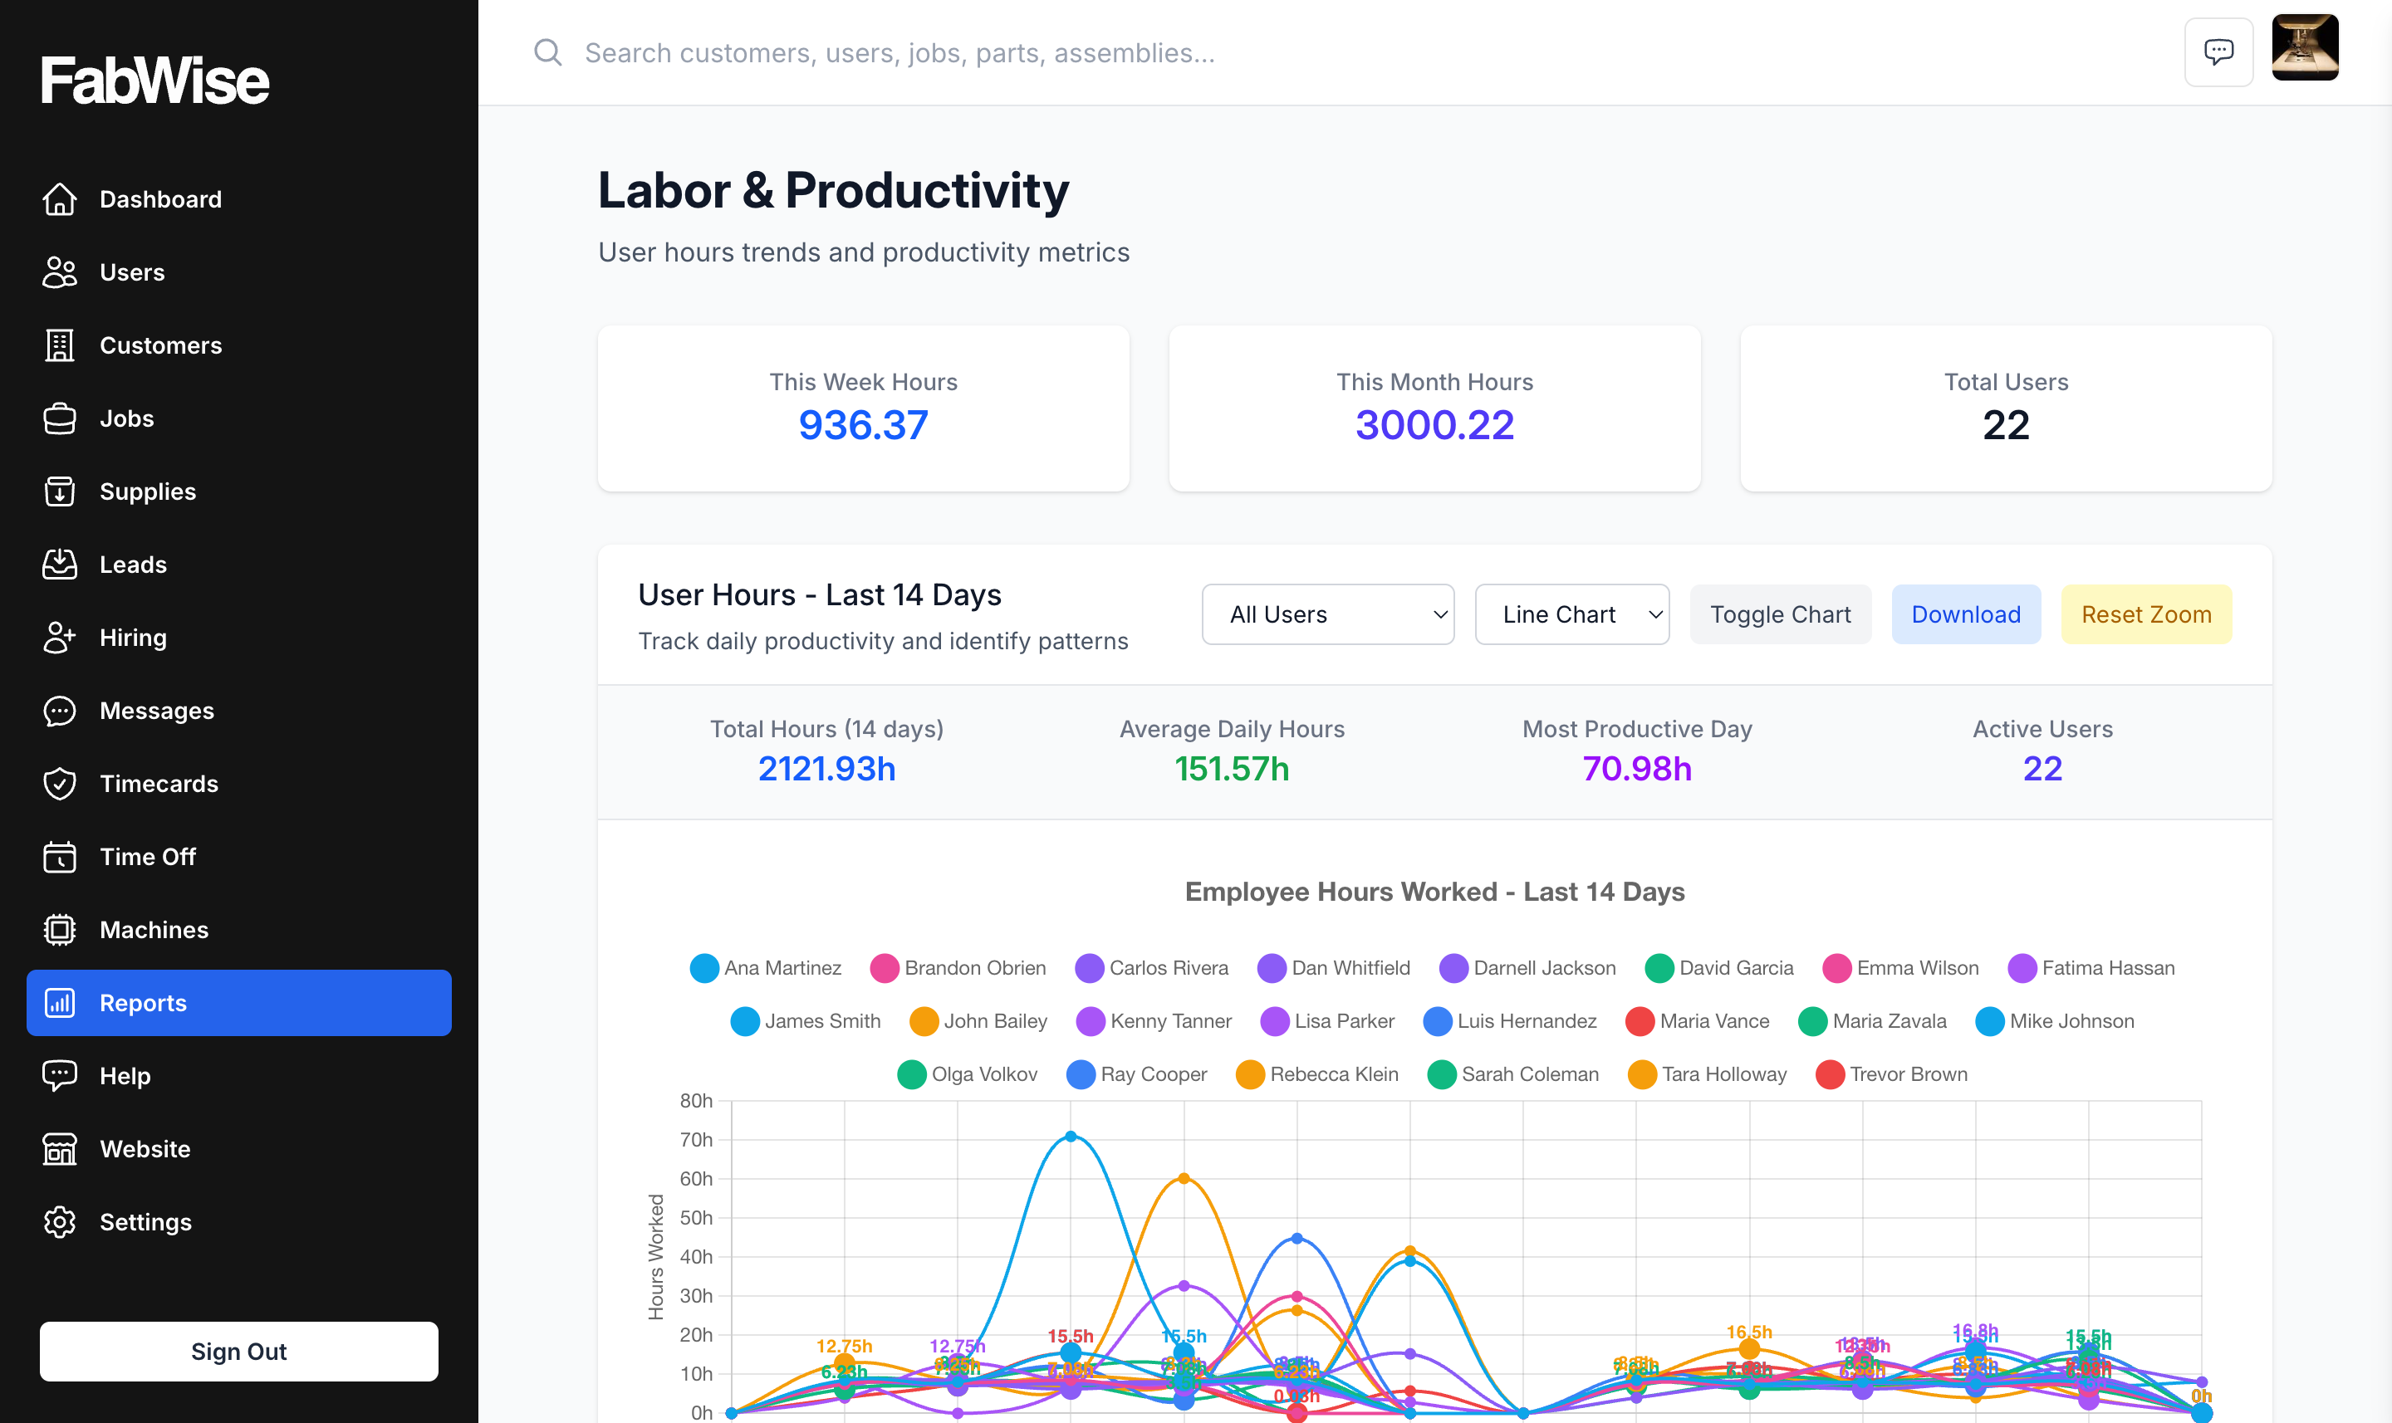Click the Reports chart icon
This screenshot has height=1423, width=2392.
point(60,1003)
